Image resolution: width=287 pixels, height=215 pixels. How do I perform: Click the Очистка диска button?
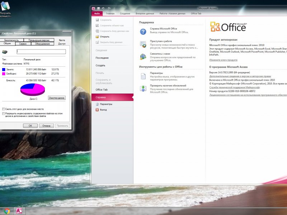pos(57,98)
